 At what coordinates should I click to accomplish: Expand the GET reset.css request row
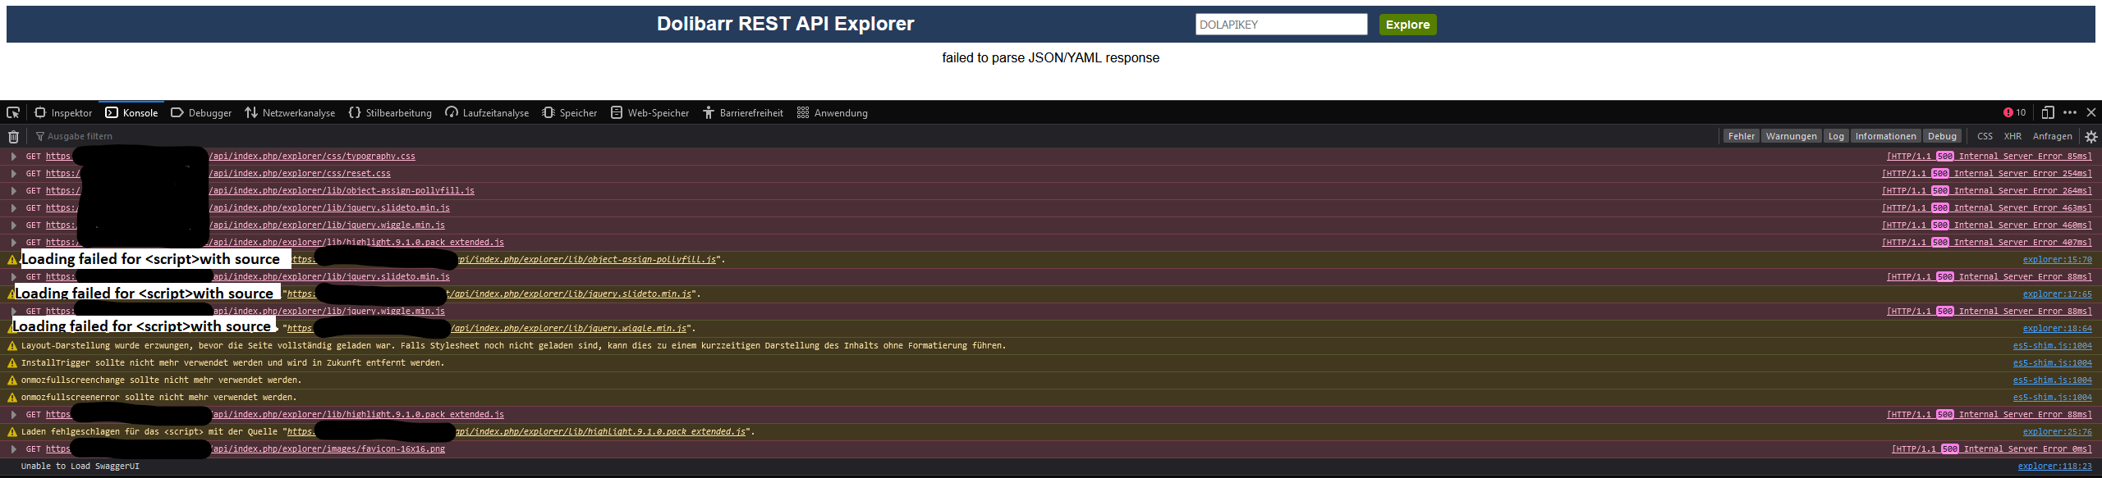point(13,173)
